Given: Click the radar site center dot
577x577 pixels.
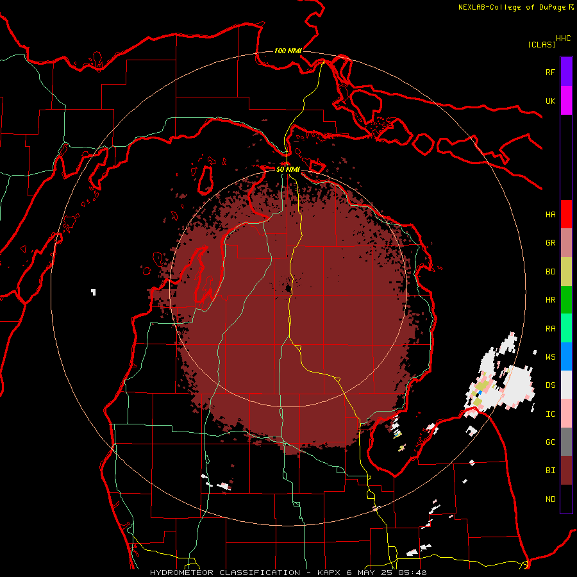Looking at the screenshot, I should [288, 289].
